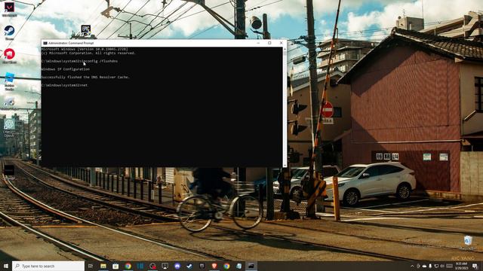Open the notifications action center
483x271 pixels.
[475, 266]
